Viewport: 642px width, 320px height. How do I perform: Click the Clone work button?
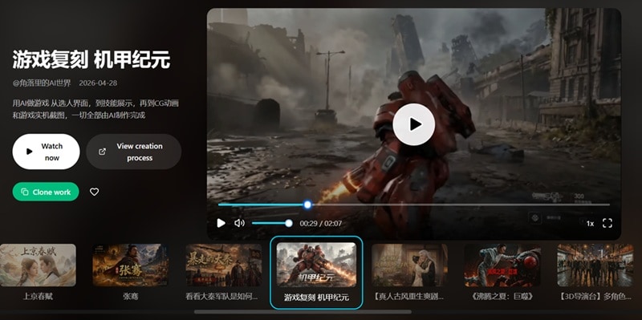tap(46, 192)
